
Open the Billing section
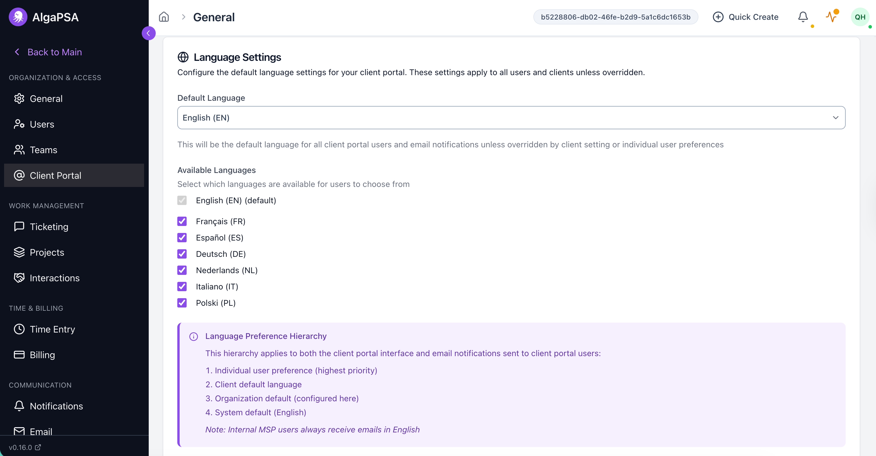coord(42,354)
